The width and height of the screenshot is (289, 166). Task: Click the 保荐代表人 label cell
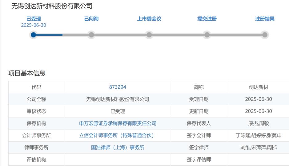coord(199,123)
